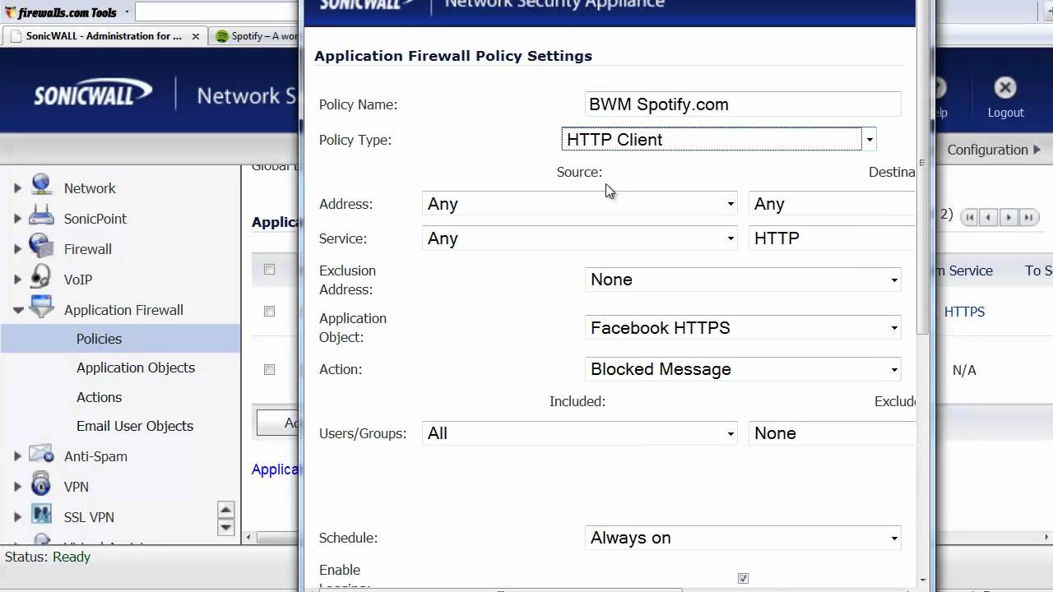The image size is (1053, 592).
Task: Expand the SonicPoint tree node arrow
Action: [x=17, y=219]
